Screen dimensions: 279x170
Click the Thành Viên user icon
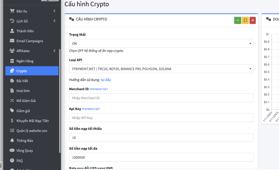12,31
